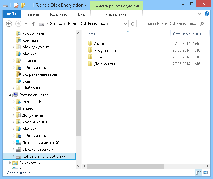This screenshot has width=213, height=179.
Task: Click the Этот компьютер computer icon
Action: tap(15, 95)
